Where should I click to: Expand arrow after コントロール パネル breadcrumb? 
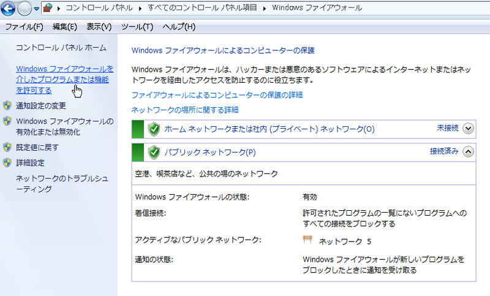140,8
